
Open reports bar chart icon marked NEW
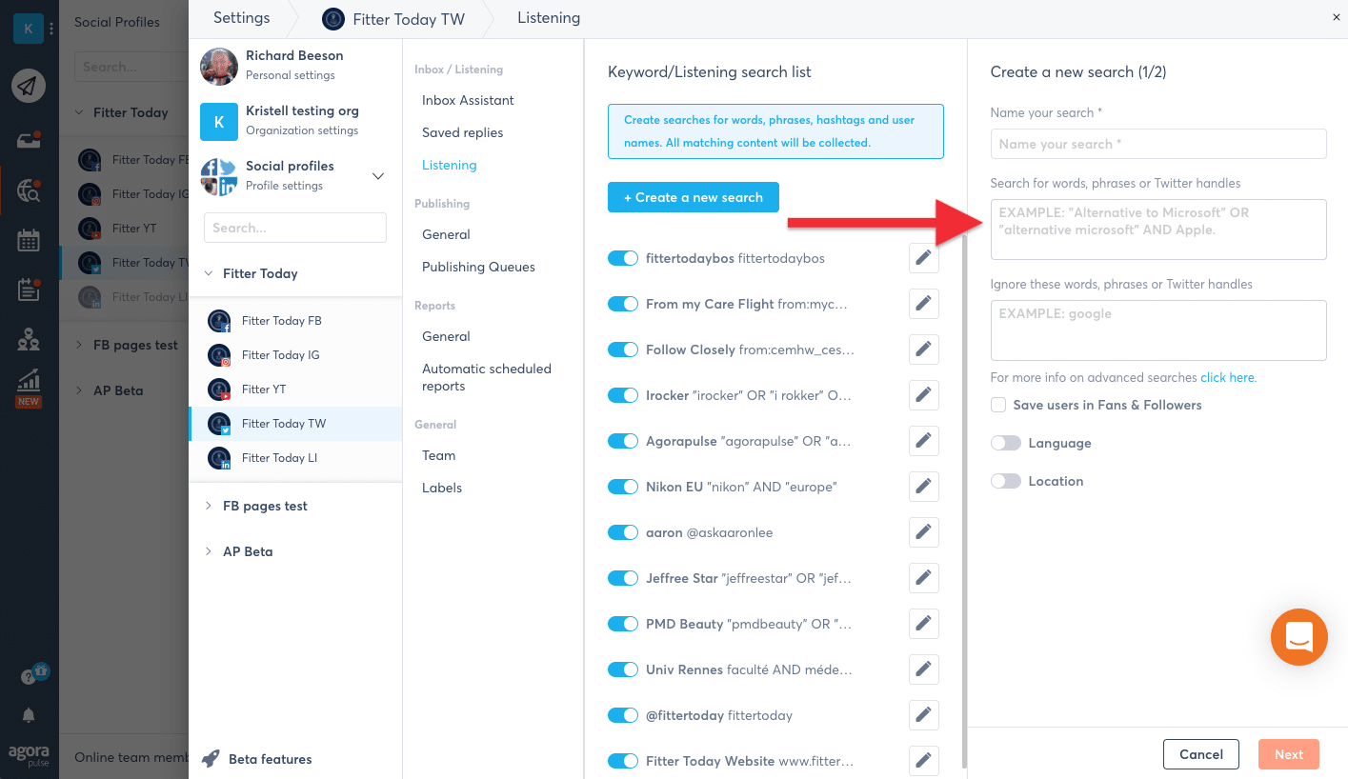click(x=29, y=384)
